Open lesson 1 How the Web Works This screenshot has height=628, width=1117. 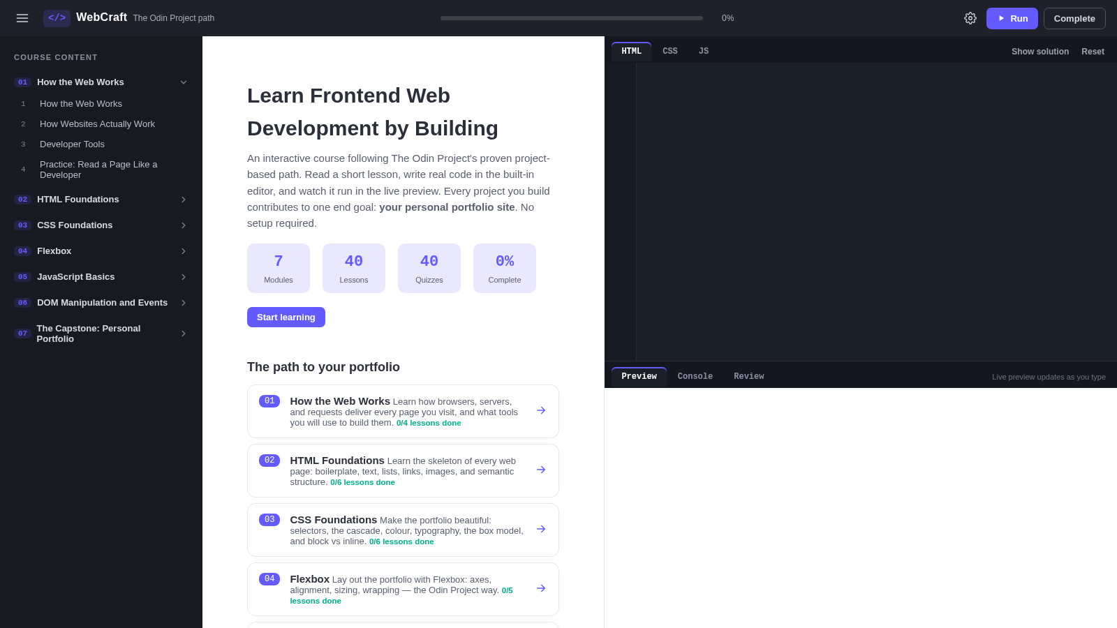point(101,104)
